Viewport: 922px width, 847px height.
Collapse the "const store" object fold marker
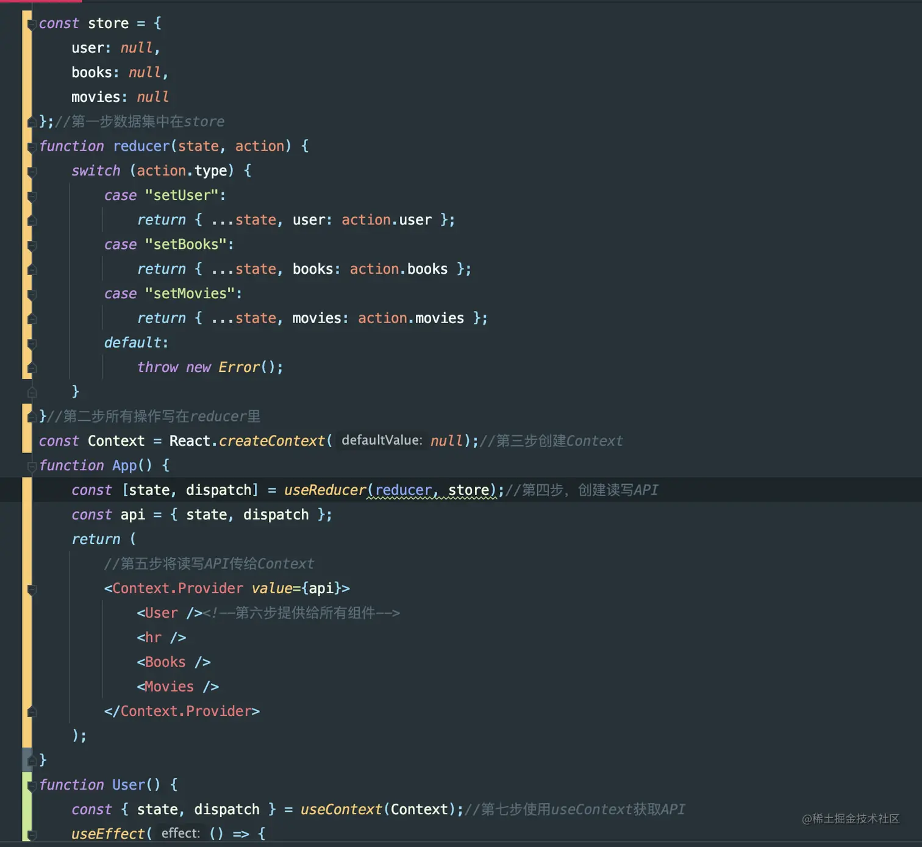point(32,24)
